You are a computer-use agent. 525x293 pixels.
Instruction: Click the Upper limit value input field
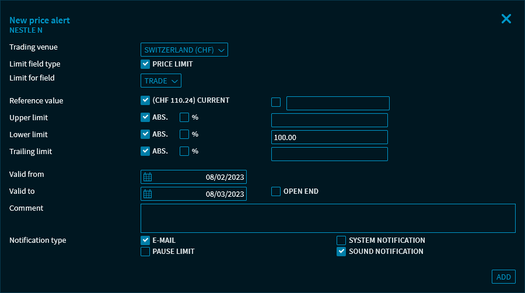[x=330, y=120]
